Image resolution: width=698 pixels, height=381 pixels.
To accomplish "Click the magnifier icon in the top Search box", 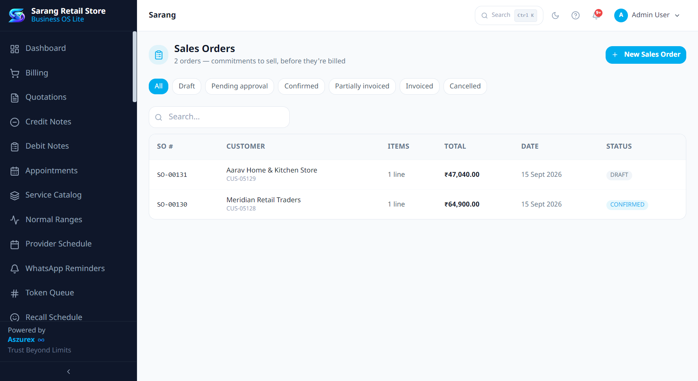I will pyautogui.click(x=485, y=16).
